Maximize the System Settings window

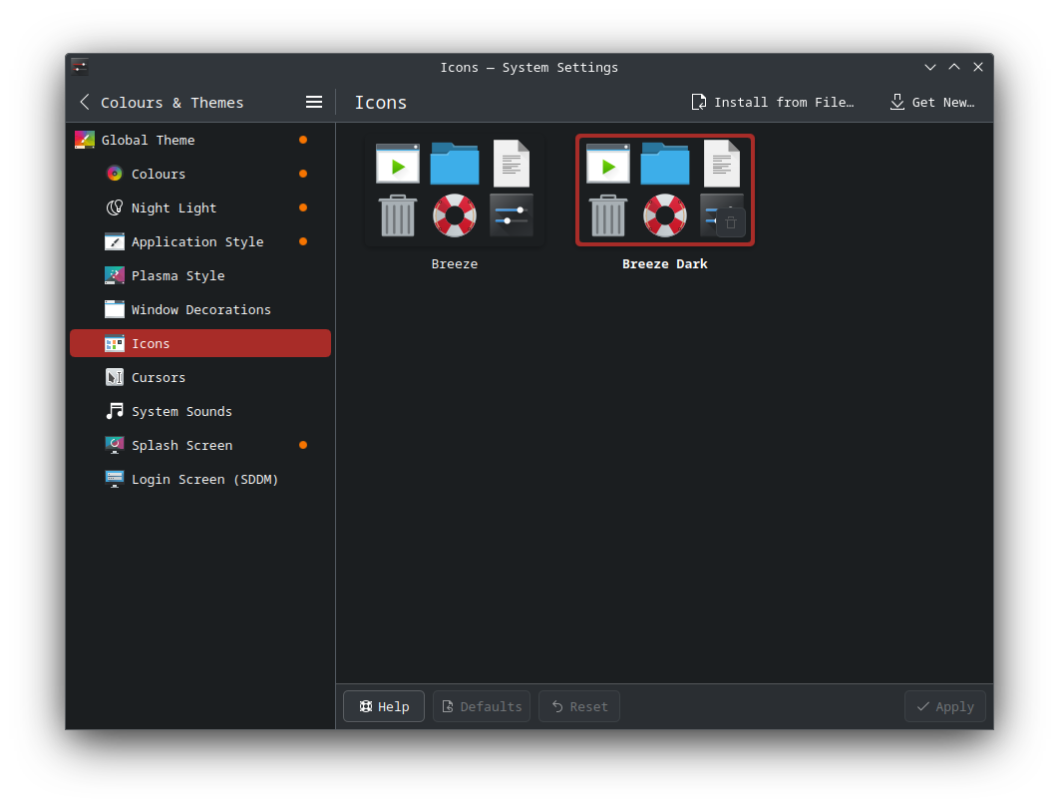[954, 67]
